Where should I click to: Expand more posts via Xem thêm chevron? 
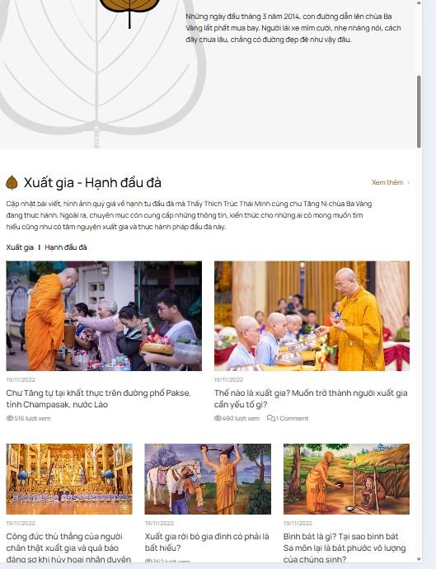click(x=409, y=182)
